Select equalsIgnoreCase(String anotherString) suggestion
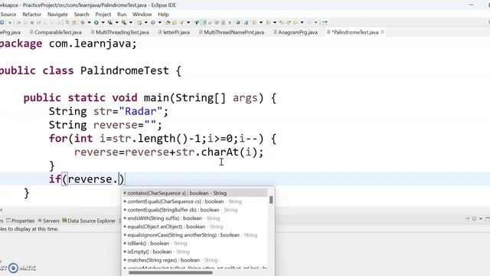 (x=194, y=235)
